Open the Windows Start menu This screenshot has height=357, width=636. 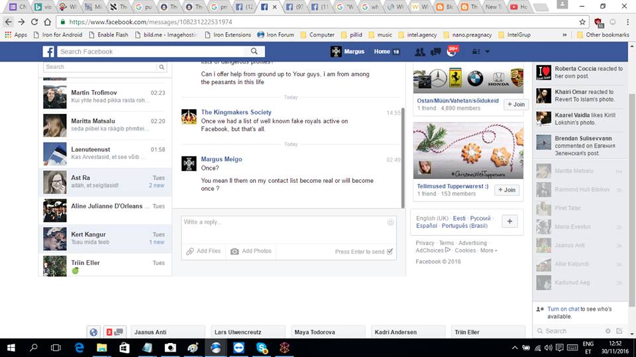(11, 348)
